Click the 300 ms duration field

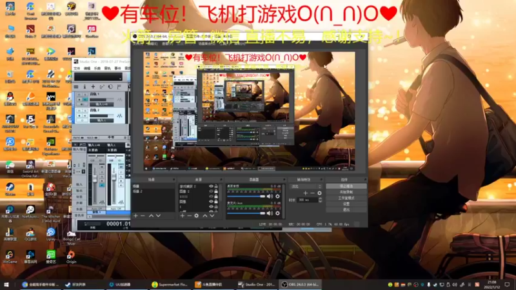tap(307, 200)
